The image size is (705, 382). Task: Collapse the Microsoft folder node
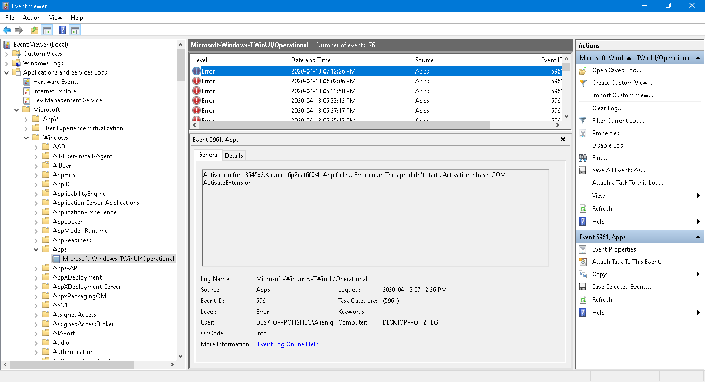click(x=16, y=110)
